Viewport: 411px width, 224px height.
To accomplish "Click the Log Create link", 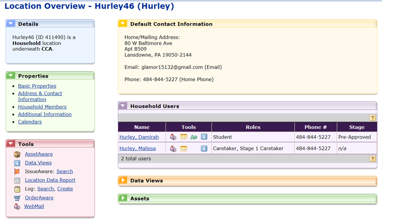I will point(65,189).
